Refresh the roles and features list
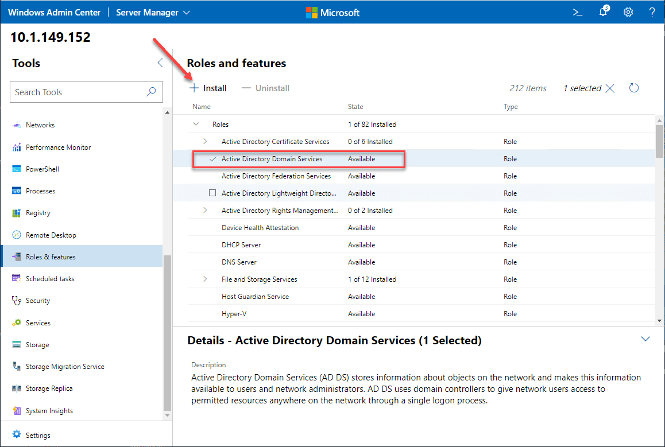Image resolution: width=665 pixels, height=447 pixels. point(634,88)
